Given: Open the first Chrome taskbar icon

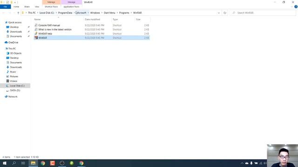Looking at the screenshot, I should [43, 163].
